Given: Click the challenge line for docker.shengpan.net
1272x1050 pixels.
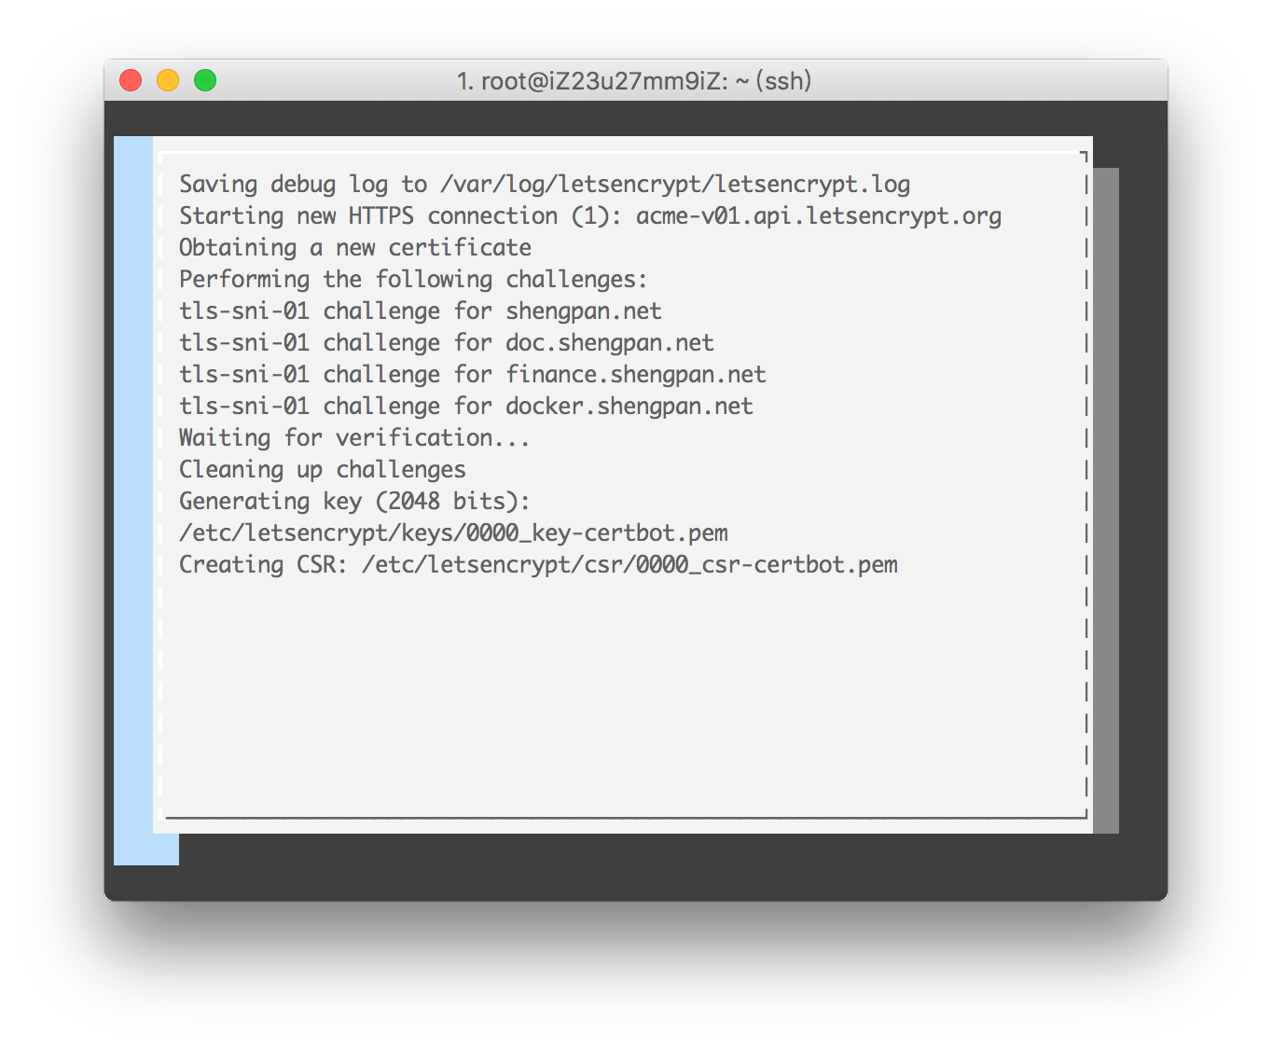Looking at the screenshot, I should (466, 407).
